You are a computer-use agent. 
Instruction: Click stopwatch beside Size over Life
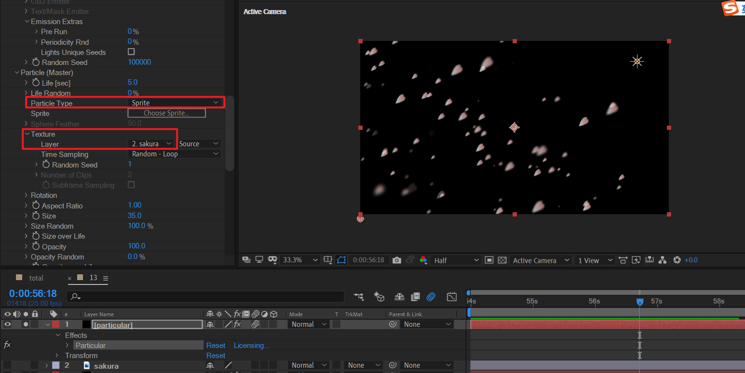[36, 236]
